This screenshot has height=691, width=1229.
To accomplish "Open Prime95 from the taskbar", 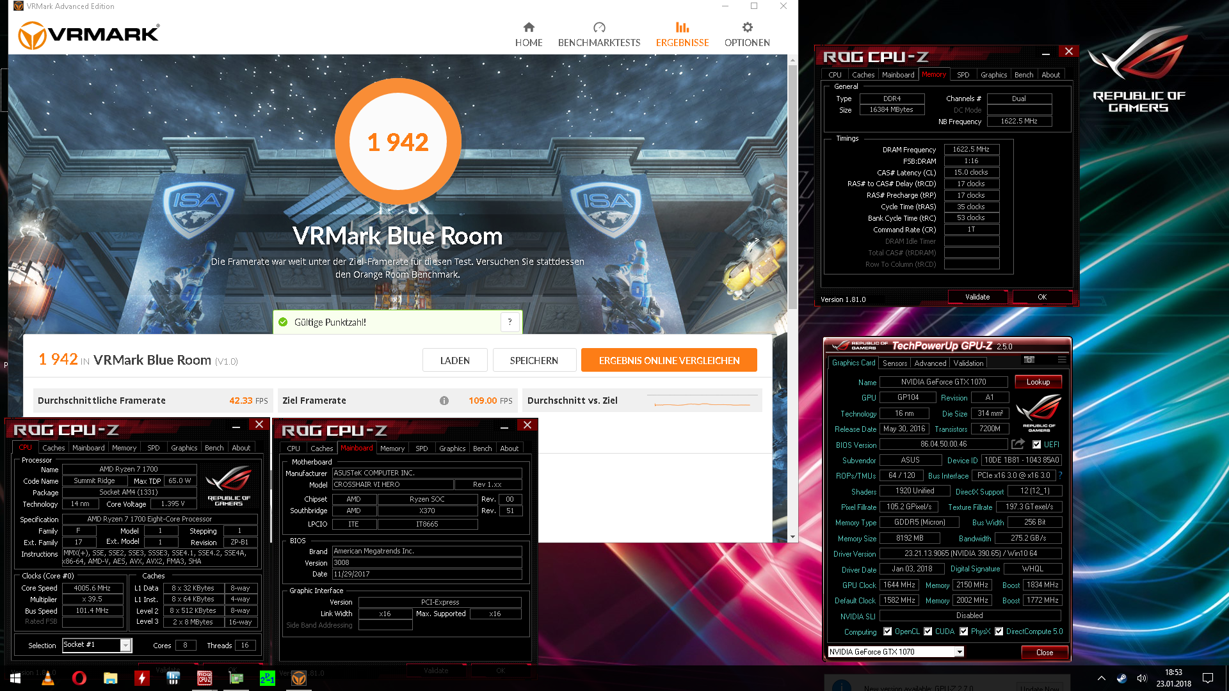I will (x=268, y=678).
